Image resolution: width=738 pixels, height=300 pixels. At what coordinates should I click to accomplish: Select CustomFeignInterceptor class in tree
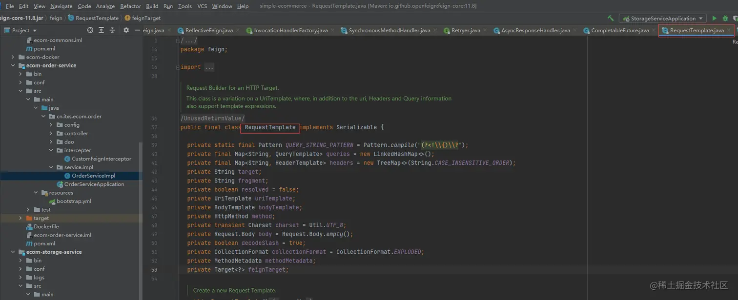click(x=102, y=159)
